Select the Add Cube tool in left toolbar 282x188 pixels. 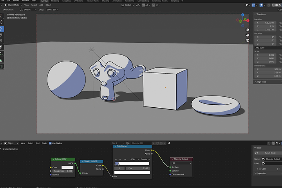(2, 67)
